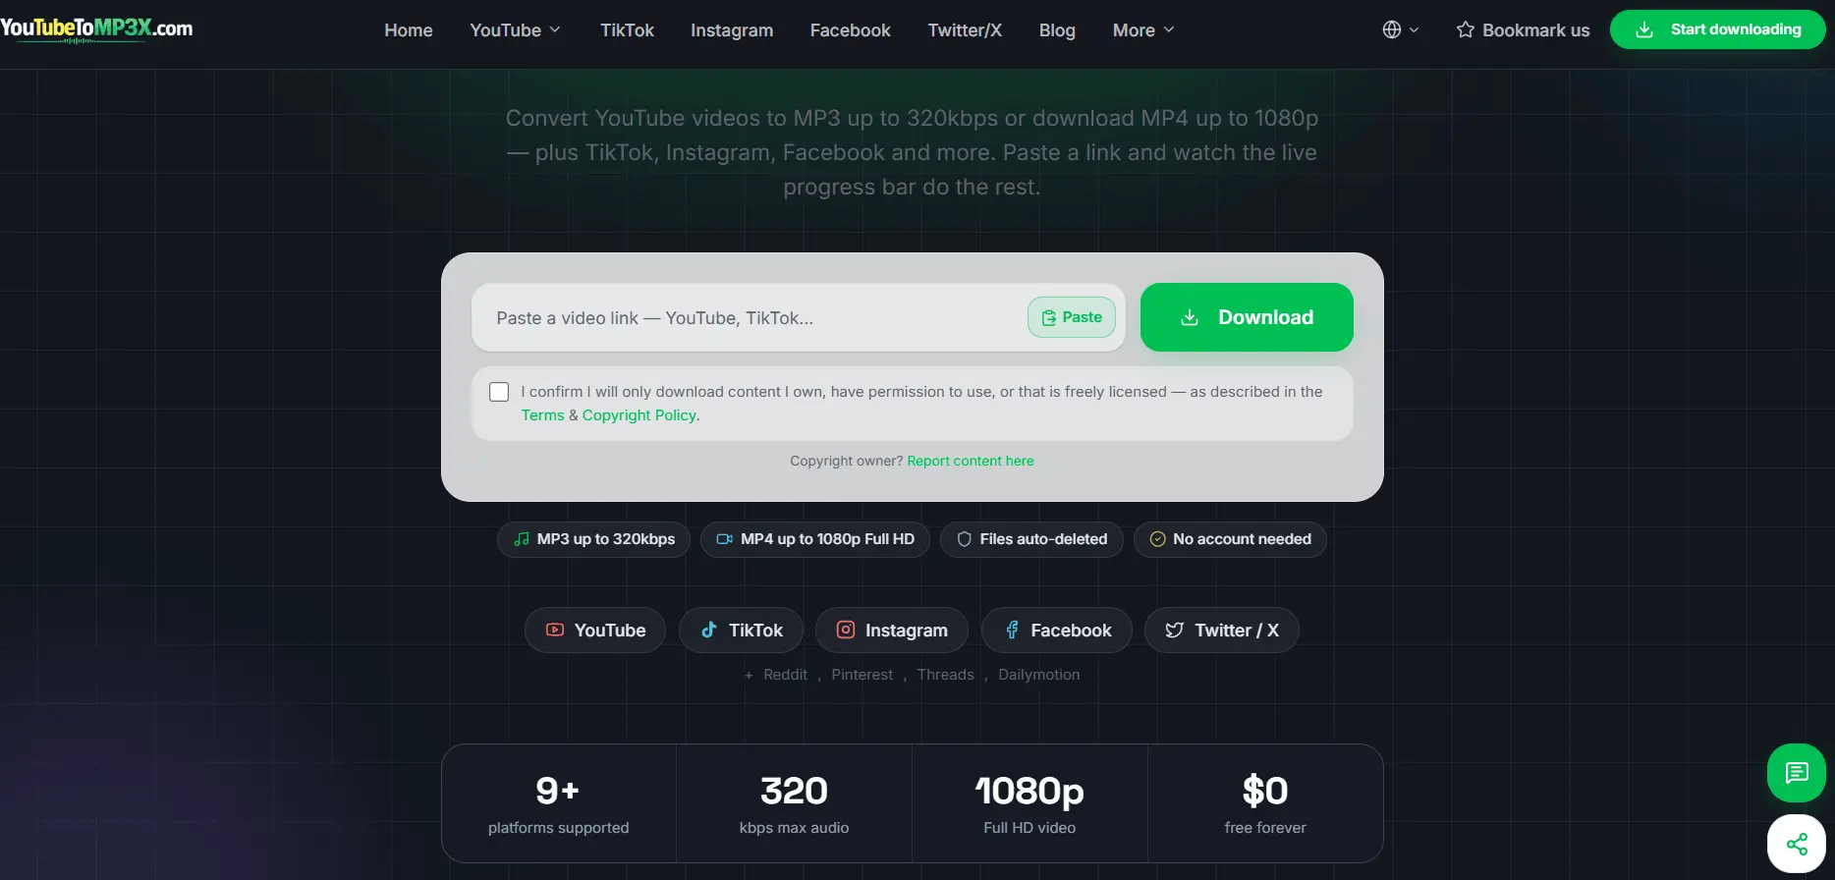Click the Dailymotion text
The height and width of the screenshot is (880, 1835).
point(1038,675)
